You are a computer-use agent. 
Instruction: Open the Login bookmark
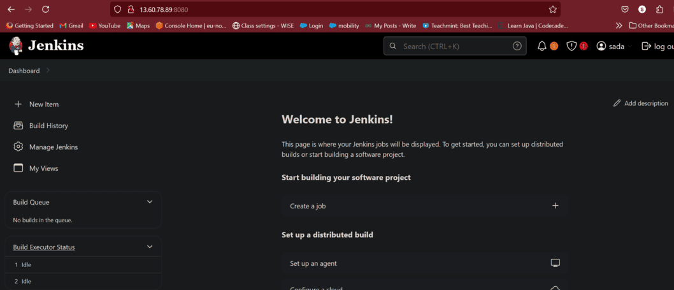(x=312, y=26)
